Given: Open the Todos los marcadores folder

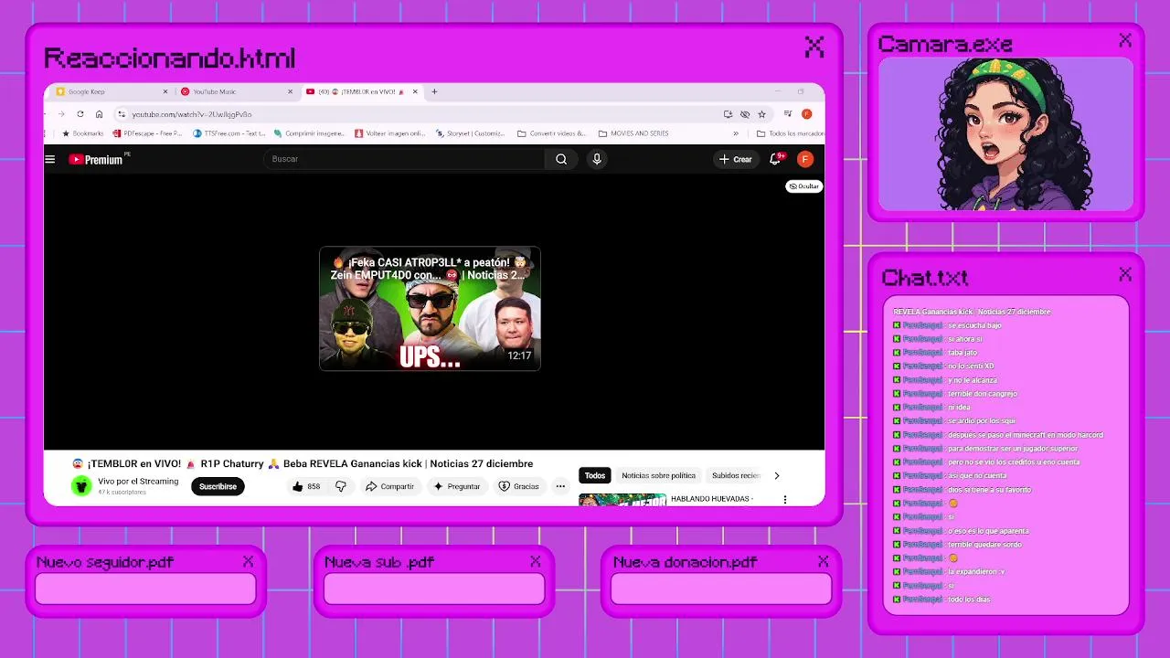Looking at the screenshot, I should point(791,133).
